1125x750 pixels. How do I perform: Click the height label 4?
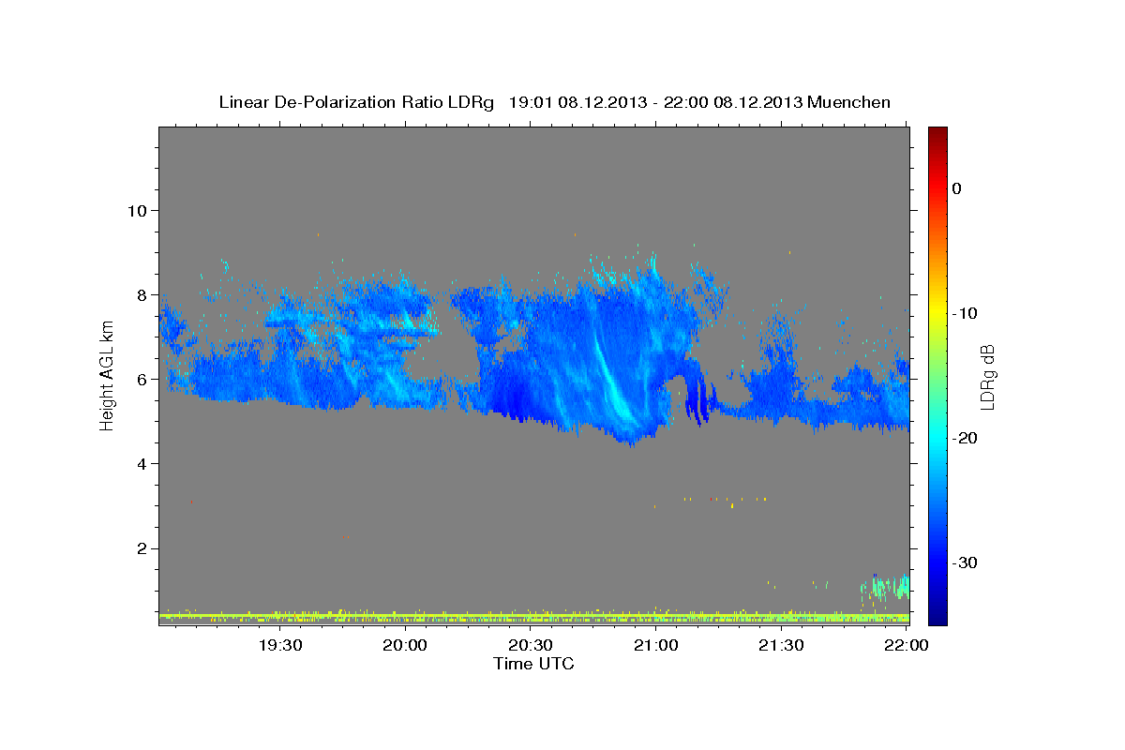141,464
